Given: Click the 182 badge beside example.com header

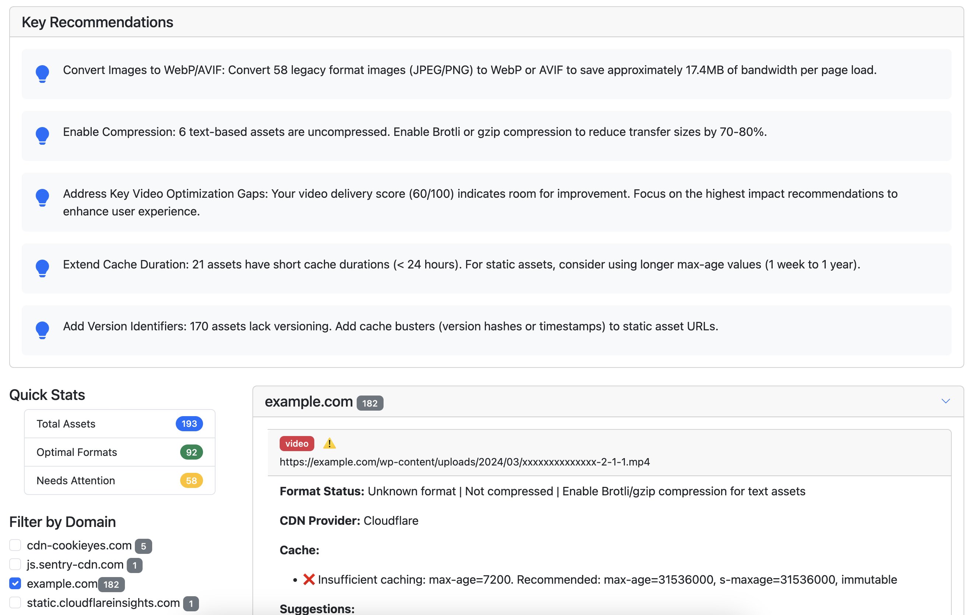Looking at the screenshot, I should tap(369, 403).
